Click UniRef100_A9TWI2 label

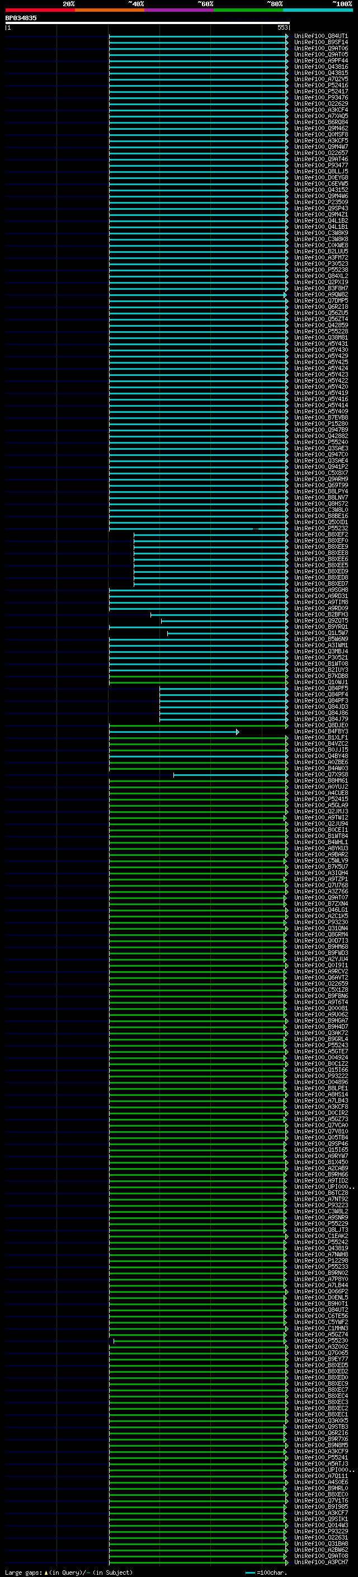click(321, 817)
